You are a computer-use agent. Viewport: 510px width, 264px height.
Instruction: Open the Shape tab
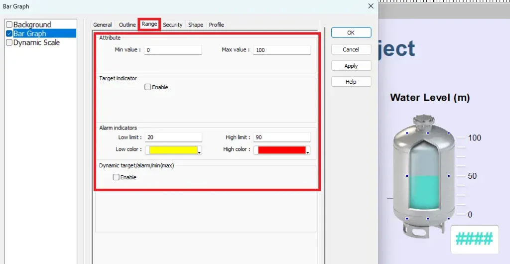click(195, 25)
